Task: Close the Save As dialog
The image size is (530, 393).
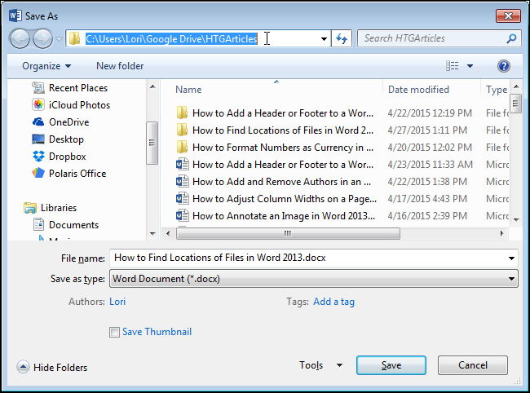Action: [508, 15]
